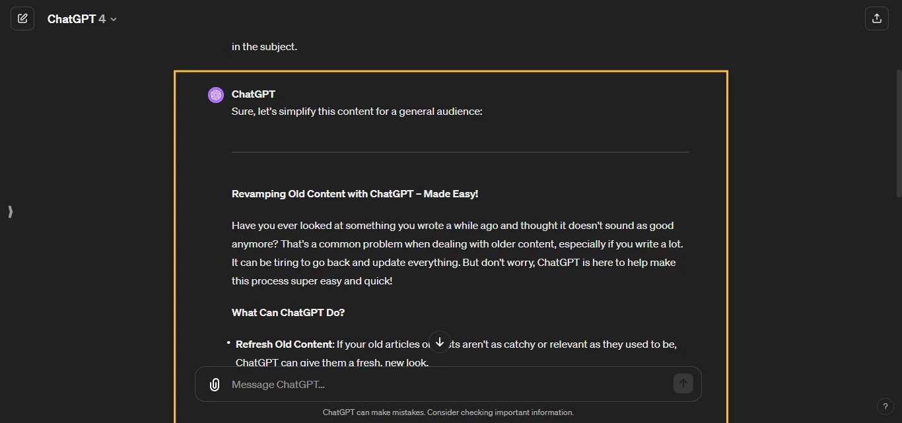The image size is (902, 423).
Task: Attach a file using the paperclip icon
Action: pos(215,384)
